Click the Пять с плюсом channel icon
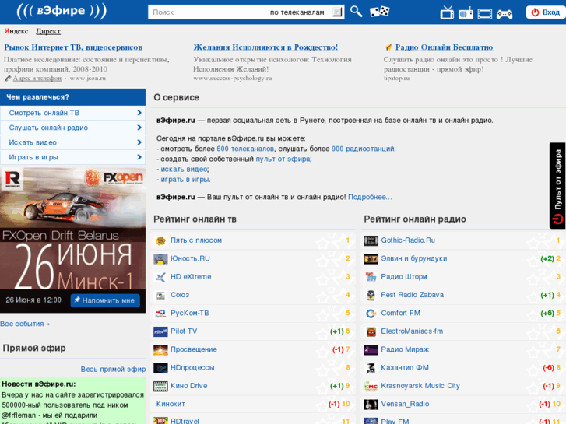566x424 pixels. [160, 240]
